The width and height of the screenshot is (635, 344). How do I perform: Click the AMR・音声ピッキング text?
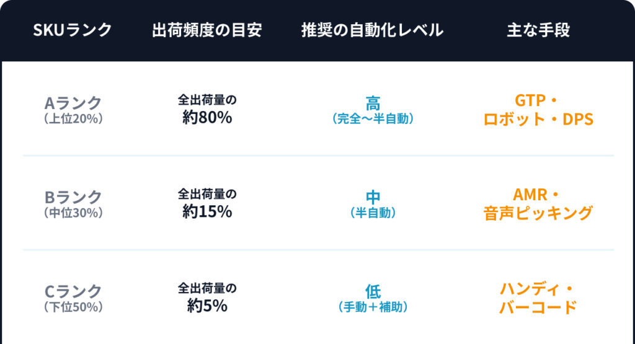click(x=538, y=204)
